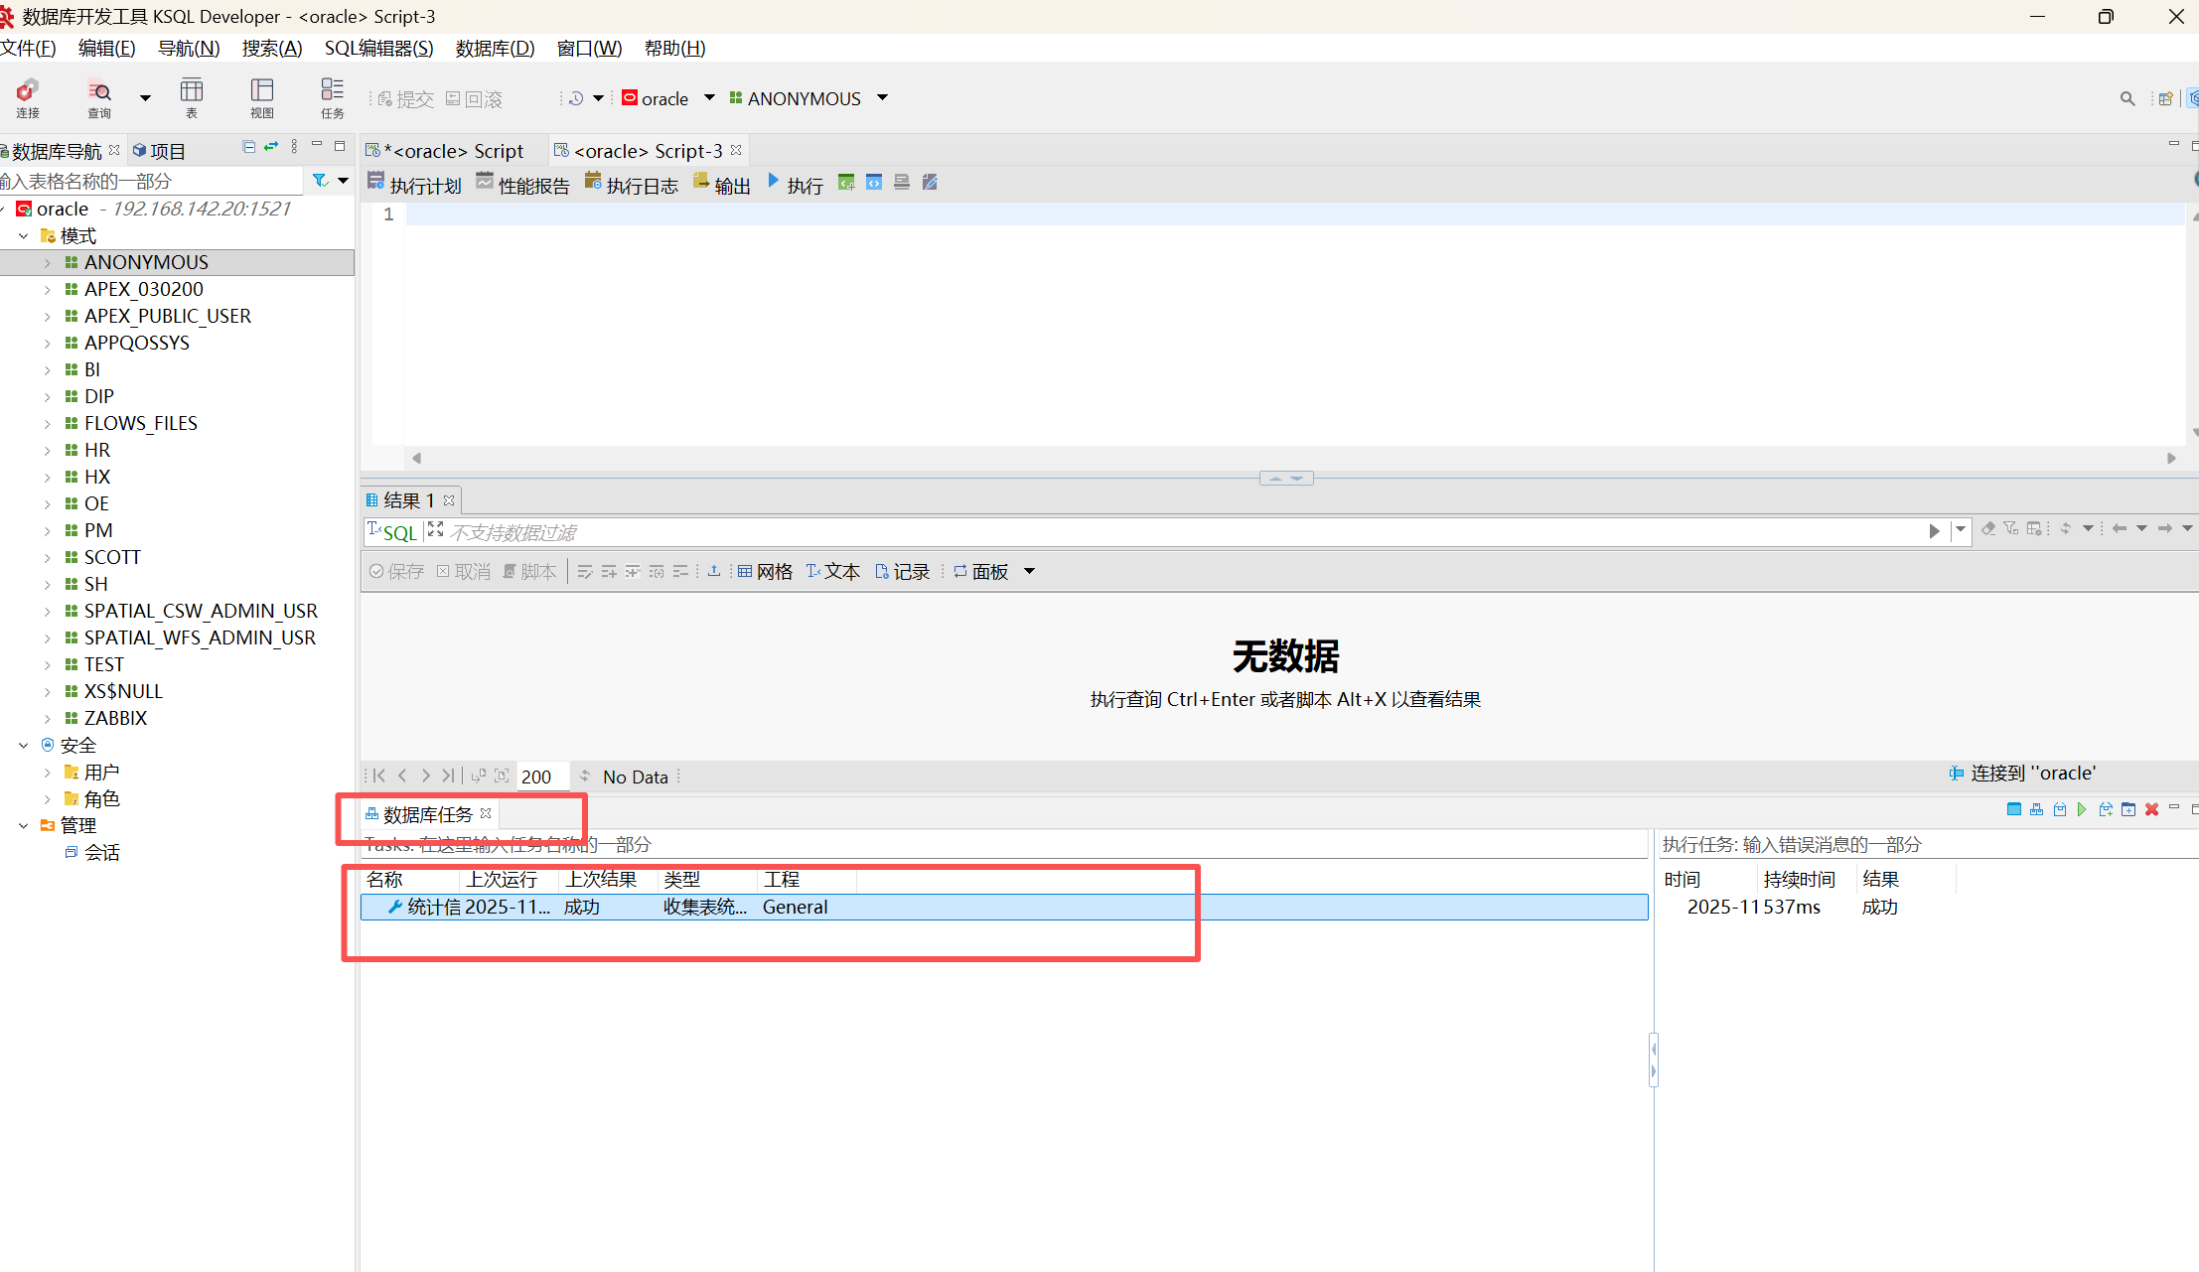This screenshot has width=2199, height=1272.
Task: Open the SQL编辑器(S) menu
Action: (378, 48)
